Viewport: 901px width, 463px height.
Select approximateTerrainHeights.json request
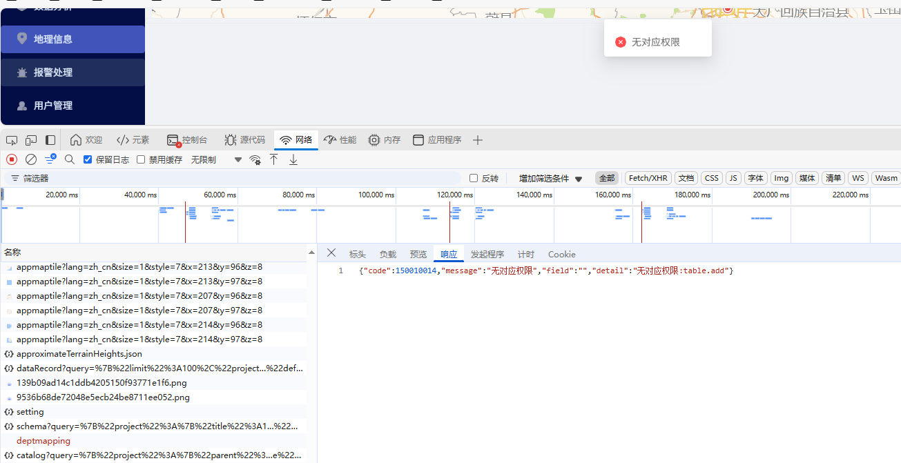point(153,354)
